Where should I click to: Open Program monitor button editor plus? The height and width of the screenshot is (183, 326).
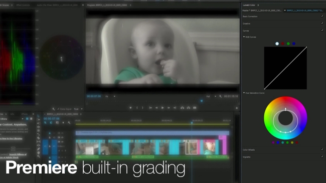pos(237,108)
